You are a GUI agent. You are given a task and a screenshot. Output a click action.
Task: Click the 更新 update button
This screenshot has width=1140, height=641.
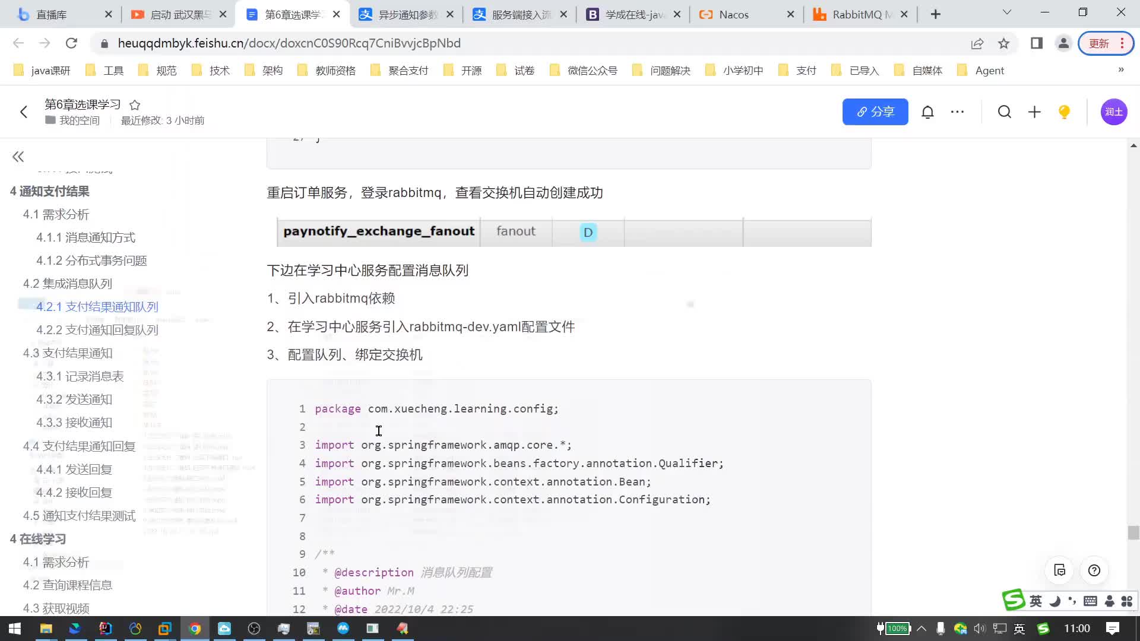click(x=1106, y=43)
